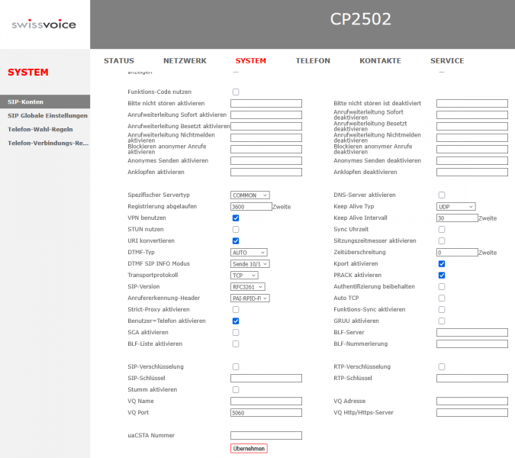The height and width of the screenshot is (458, 515).
Task: Click SIP-Schlüssel input field
Action: [x=266, y=378]
